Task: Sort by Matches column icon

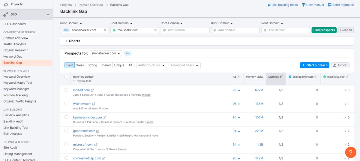Action: point(281,77)
